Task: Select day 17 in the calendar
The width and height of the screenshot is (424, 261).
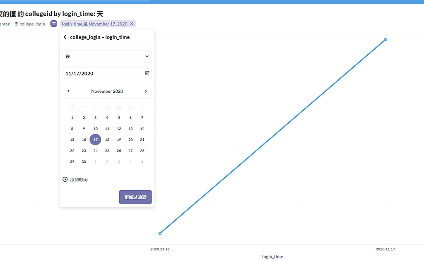Action: point(95,139)
